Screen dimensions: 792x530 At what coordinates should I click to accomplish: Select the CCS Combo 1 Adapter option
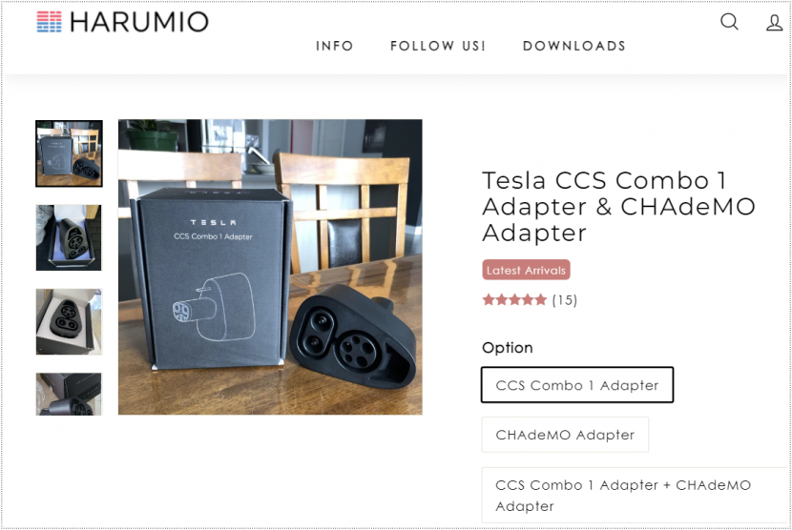[x=577, y=384]
